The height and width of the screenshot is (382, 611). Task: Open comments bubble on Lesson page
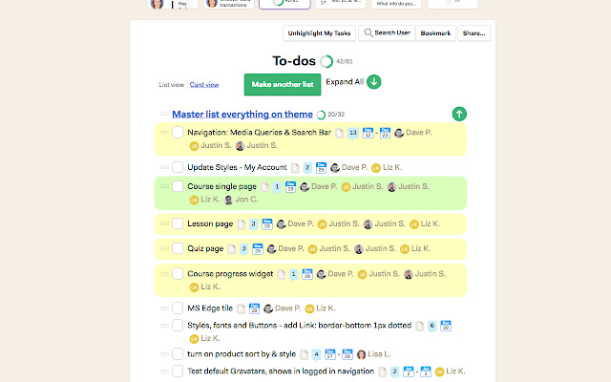click(253, 224)
